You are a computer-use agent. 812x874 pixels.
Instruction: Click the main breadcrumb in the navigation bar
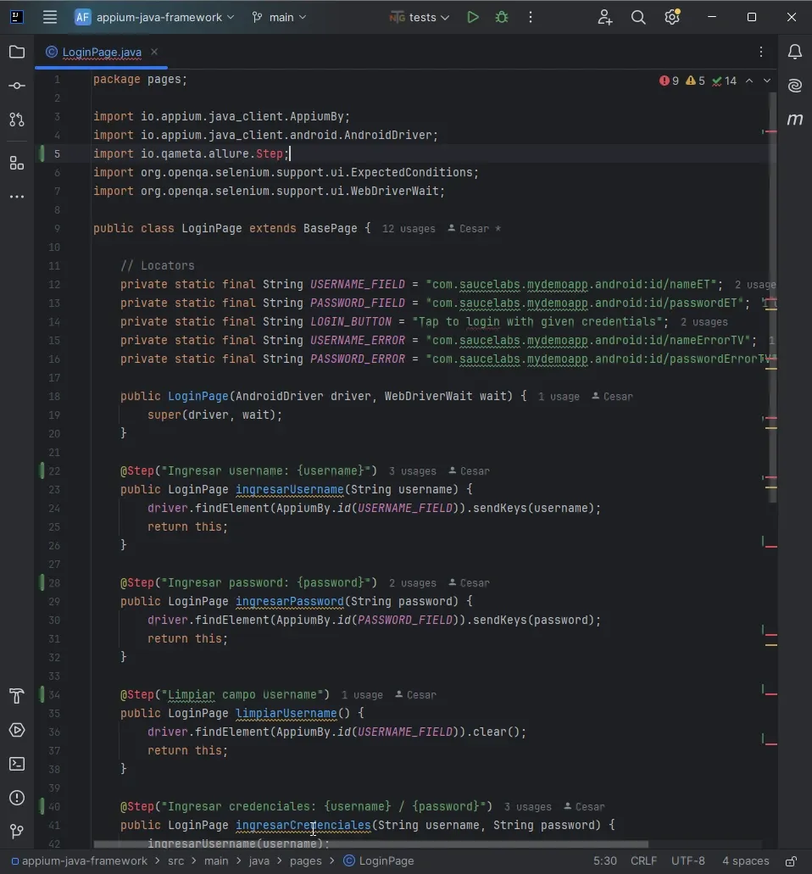(x=215, y=861)
